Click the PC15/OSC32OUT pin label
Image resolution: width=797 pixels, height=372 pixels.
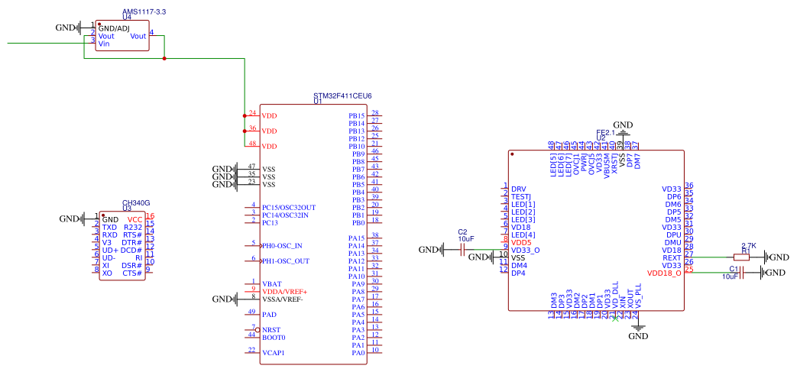click(289, 208)
